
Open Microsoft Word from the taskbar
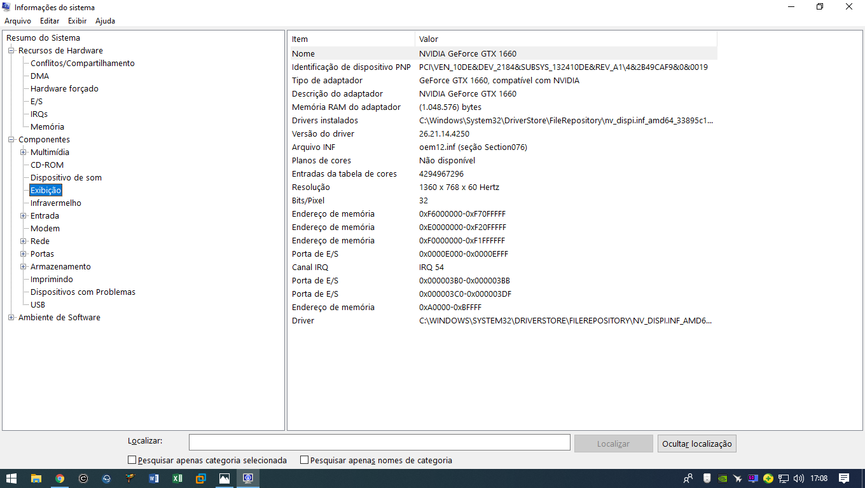click(x=154, y=478)
